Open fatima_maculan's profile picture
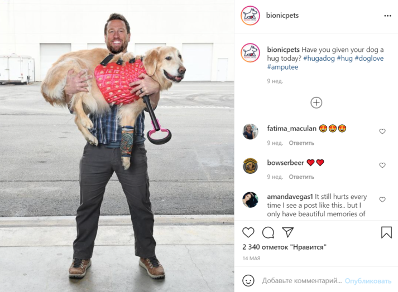Image resolution: width=398 pixels, height=292 pixels. coord(250,132)
